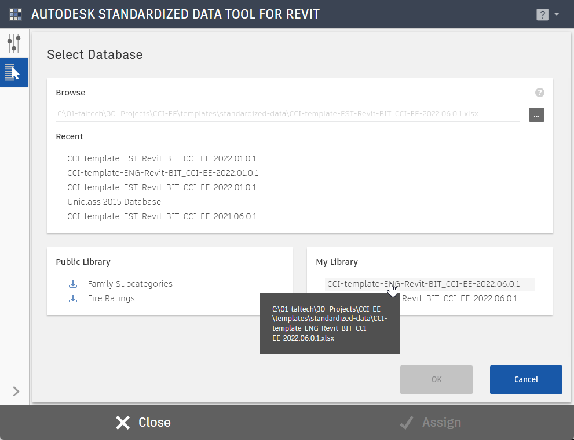Select CCI-template-ENG 2022.06.0.1 in My Library
Screen dimensions: 574x440
pos(429,284)
